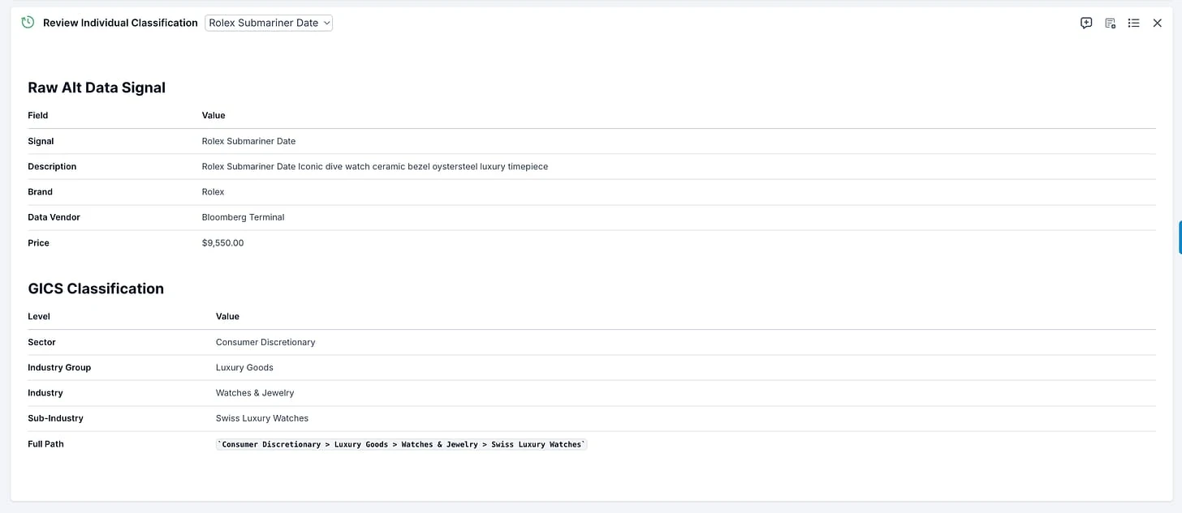Click the add note document icon

pos(1110,24)
